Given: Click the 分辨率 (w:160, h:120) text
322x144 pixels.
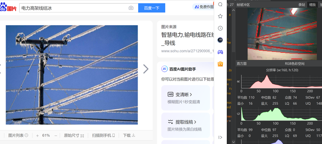Looking at the screenshot, I should coord(282,70).
